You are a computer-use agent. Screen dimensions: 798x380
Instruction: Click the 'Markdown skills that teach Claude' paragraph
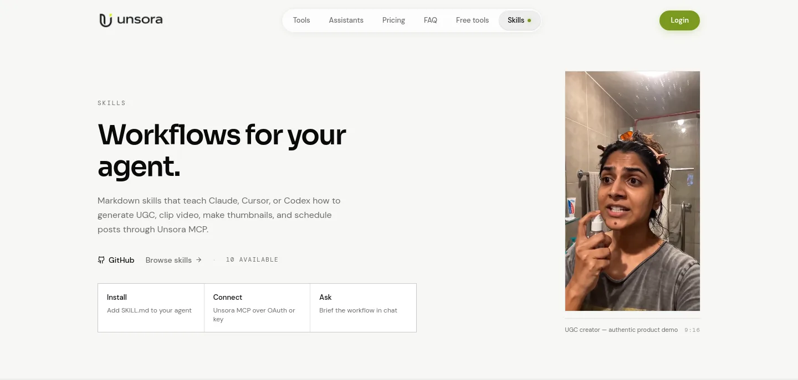click(x=219, y=215)
